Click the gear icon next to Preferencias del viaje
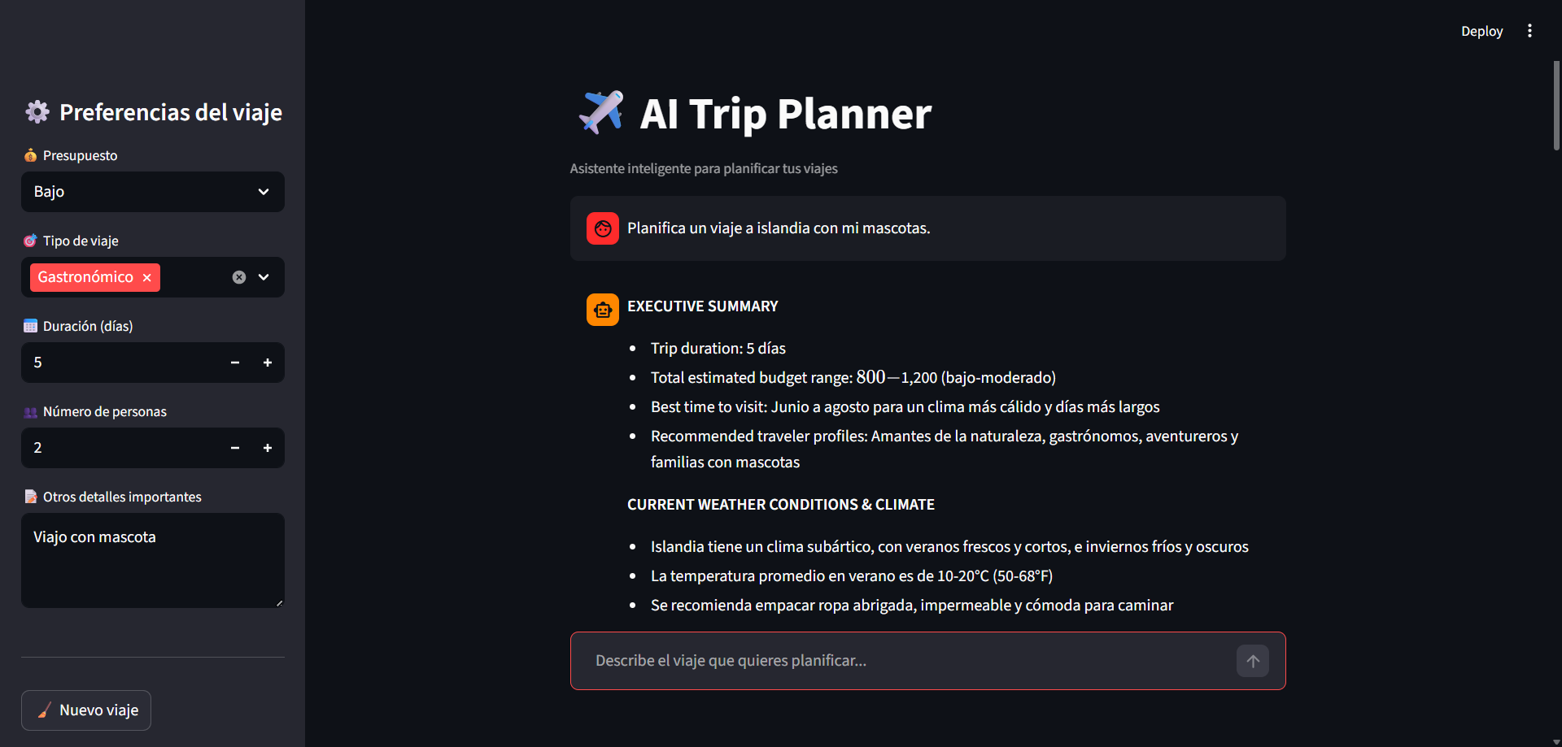The image size is (1562, 747). [37, 111]
